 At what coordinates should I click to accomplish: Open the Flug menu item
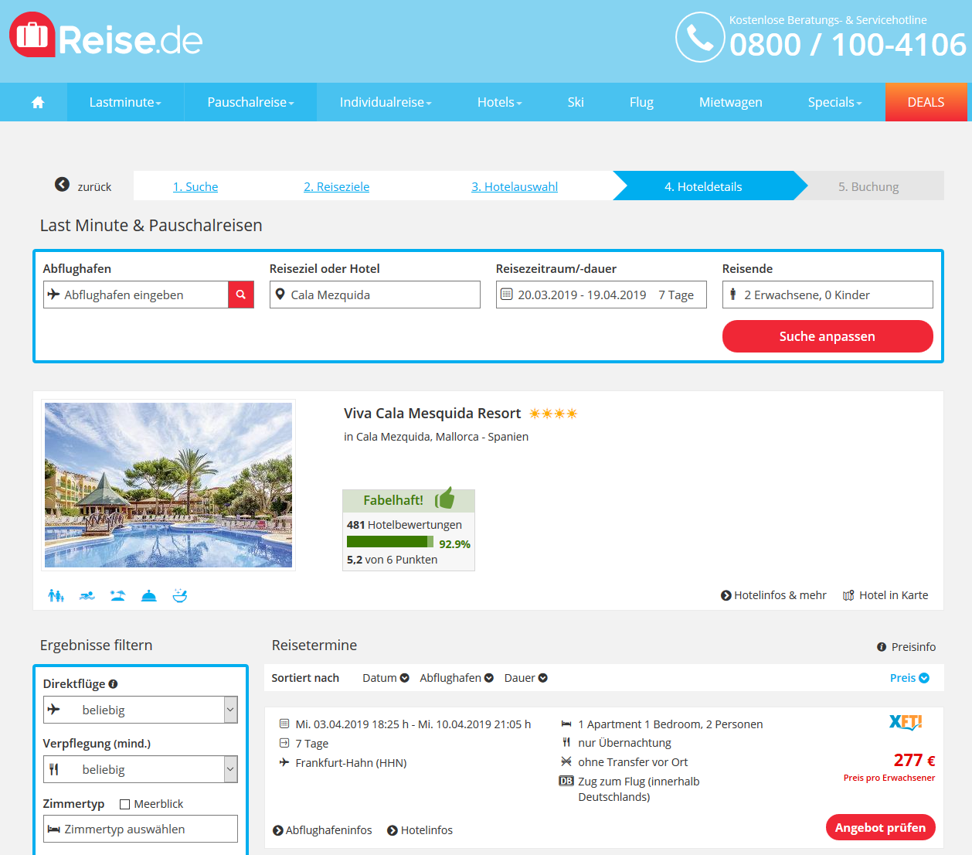click(641, 102)
